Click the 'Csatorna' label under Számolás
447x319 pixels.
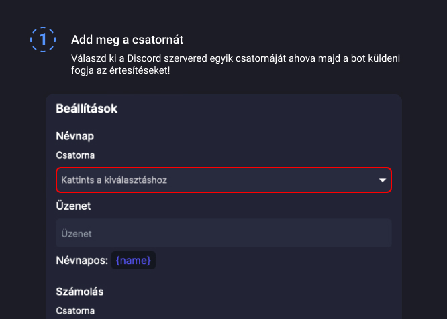click(75, 311)
